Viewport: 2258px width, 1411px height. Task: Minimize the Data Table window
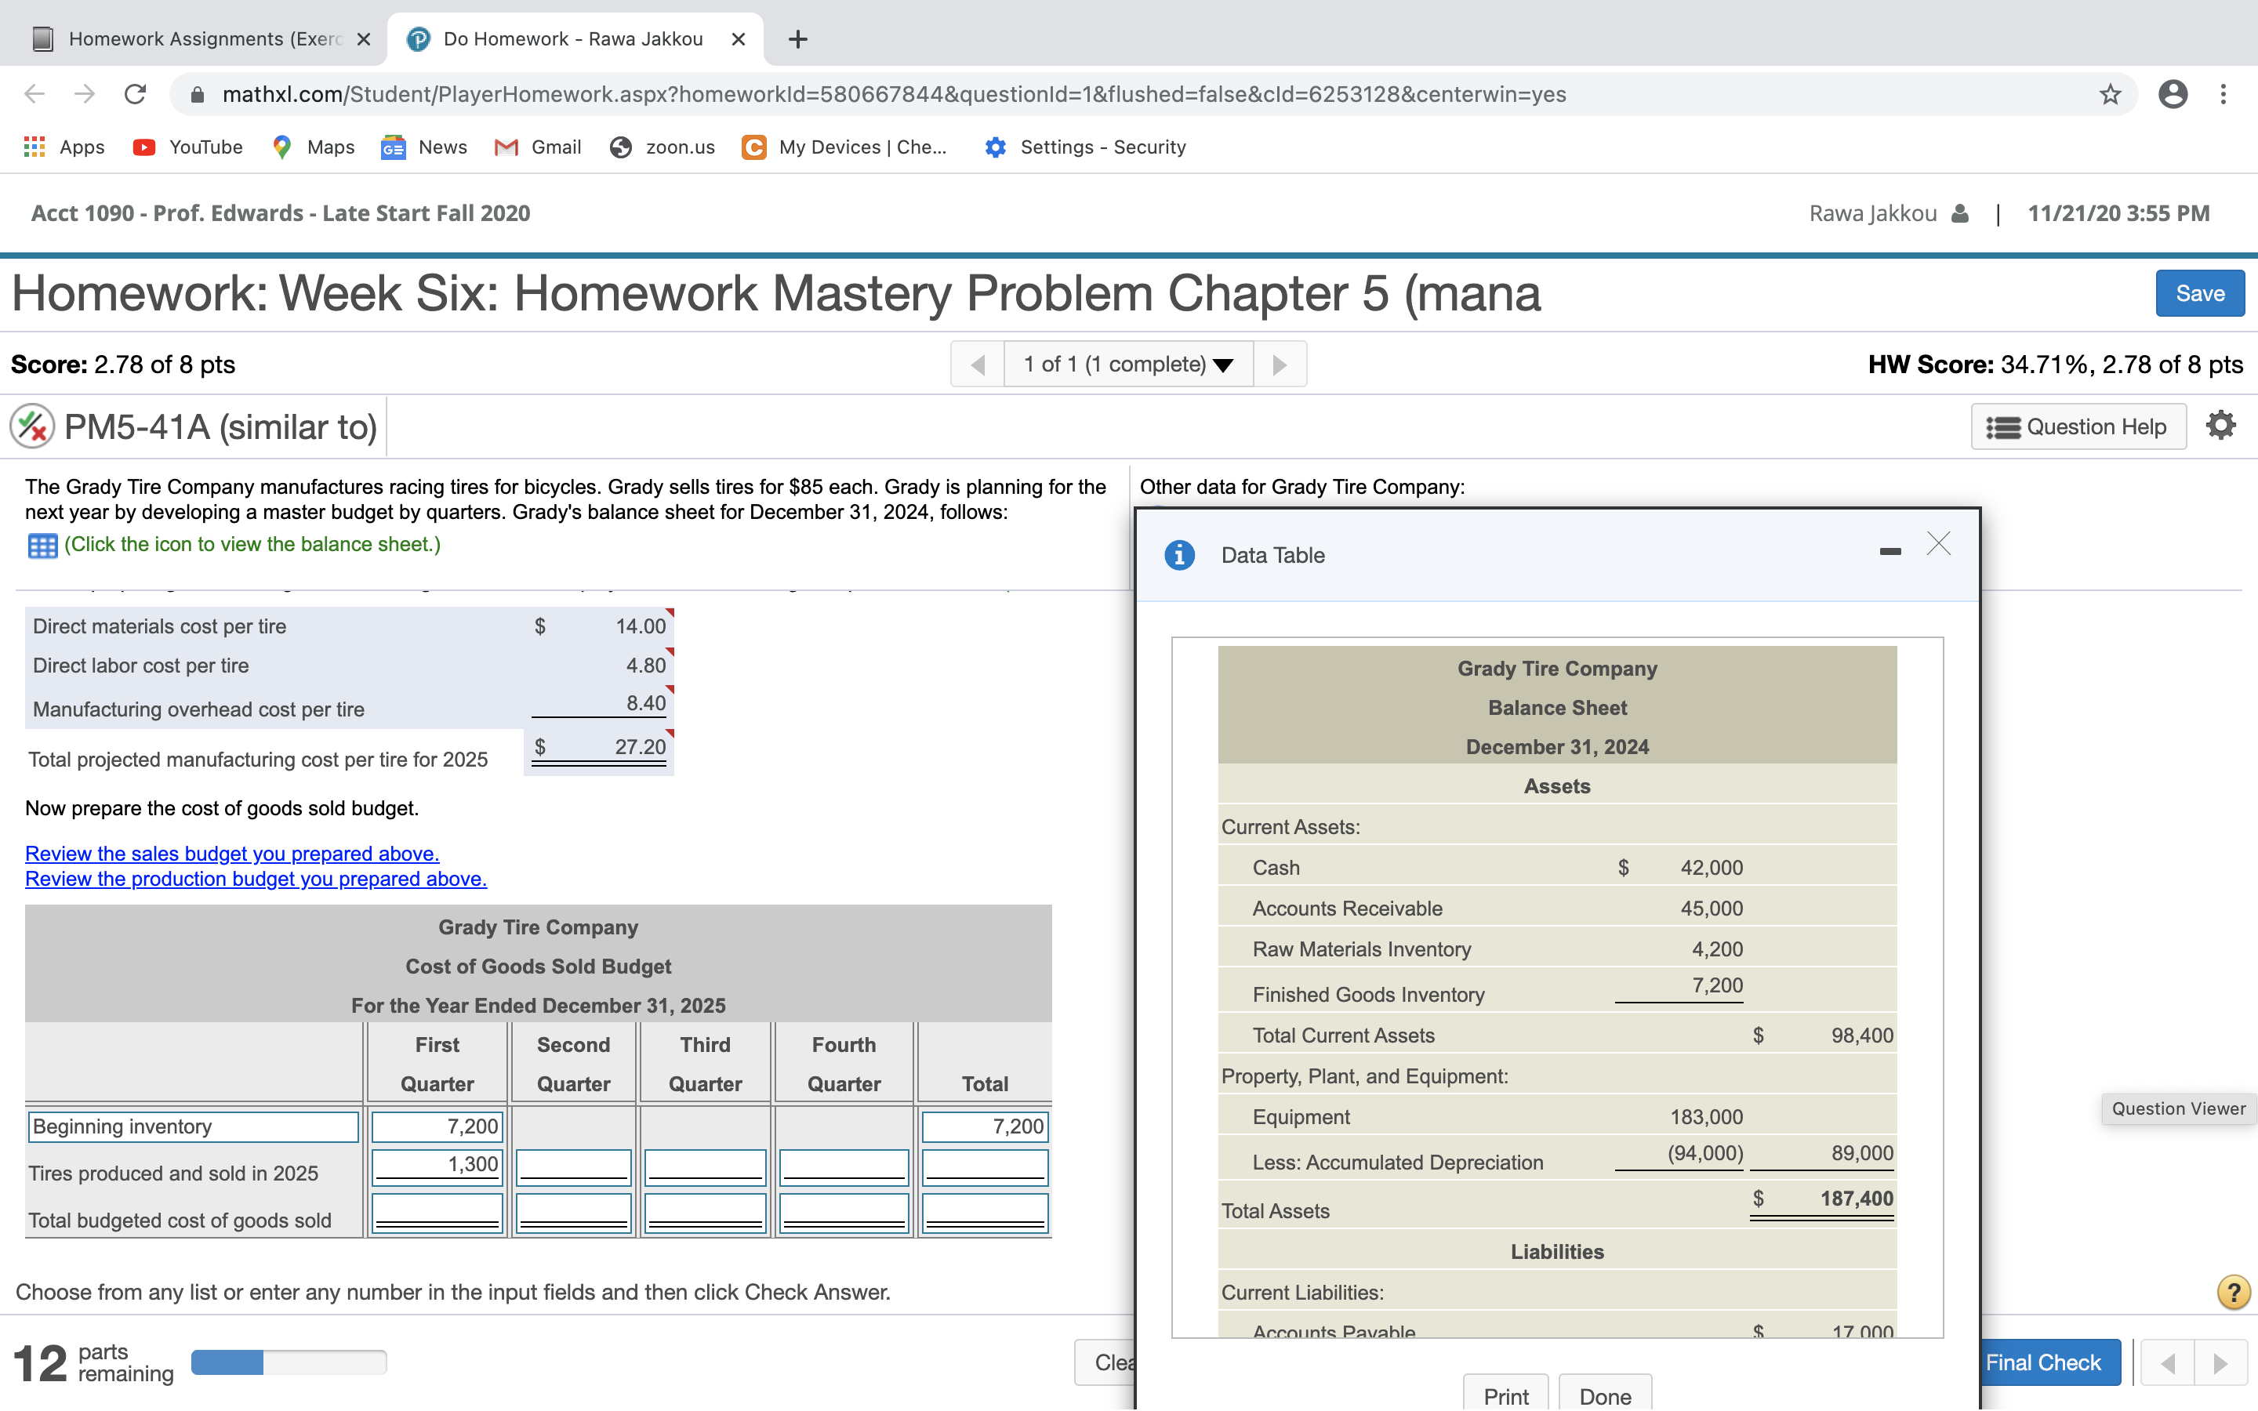coord(1891,550)
